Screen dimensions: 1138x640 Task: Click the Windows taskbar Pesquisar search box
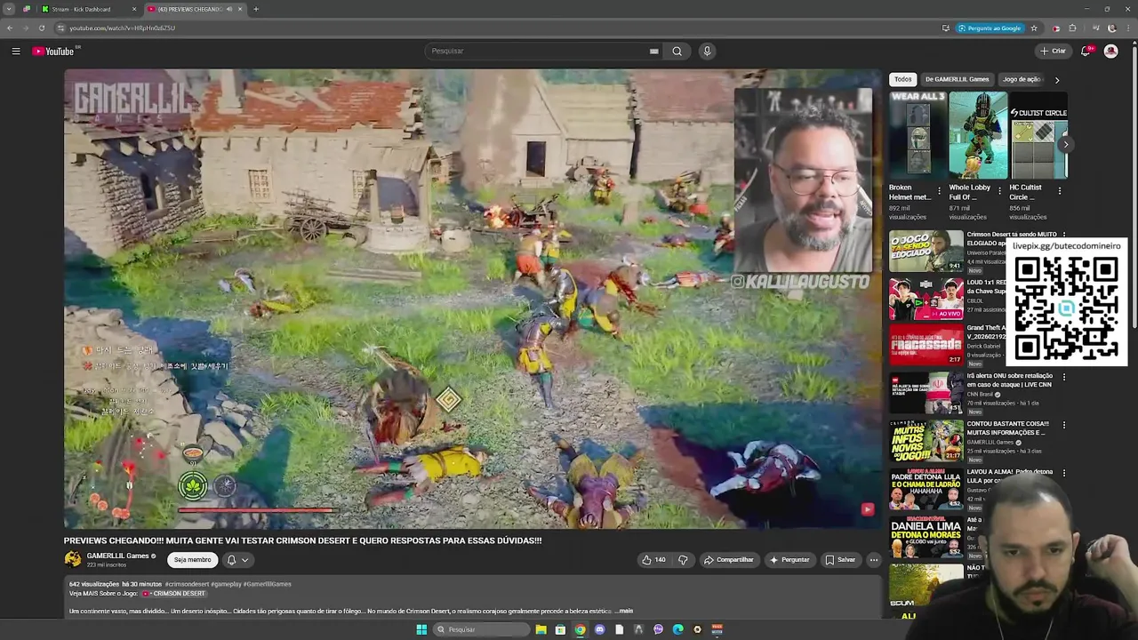[480, 629]
